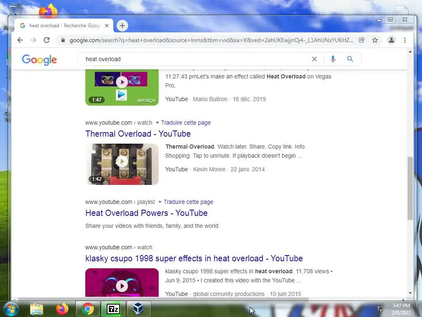This screenshot has height=317, width=422.
Task: Click the network icon in the system tray
Action: (380, 309)
